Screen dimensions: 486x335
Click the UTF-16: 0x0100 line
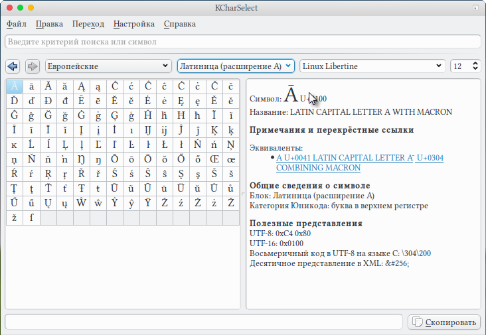click(x=276, y=243)
